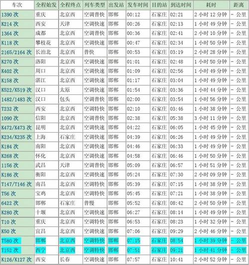Open highlighted train T580 次 link
The height and width of the screenshot is (265, 249).
pyautogui.click(x=10, y=241)
